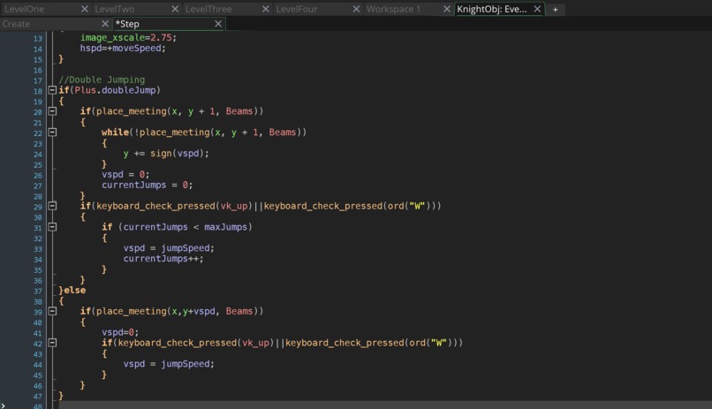Add a new workspace with plus button
712x409 pixels.
(x=555, y=10)
